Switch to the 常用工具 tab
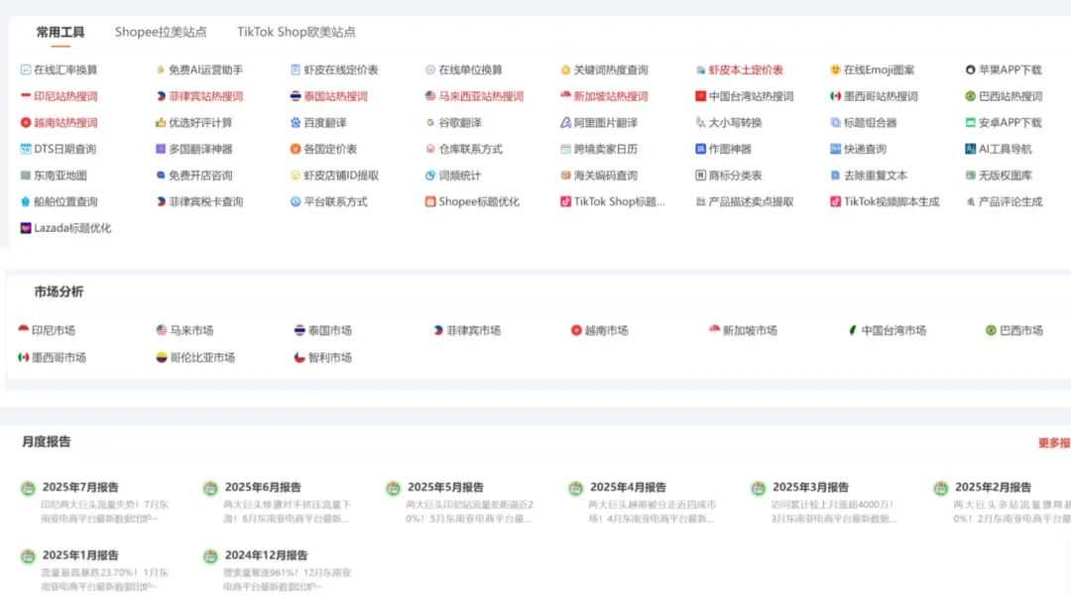1071x595 pixels. pos(60,32)
